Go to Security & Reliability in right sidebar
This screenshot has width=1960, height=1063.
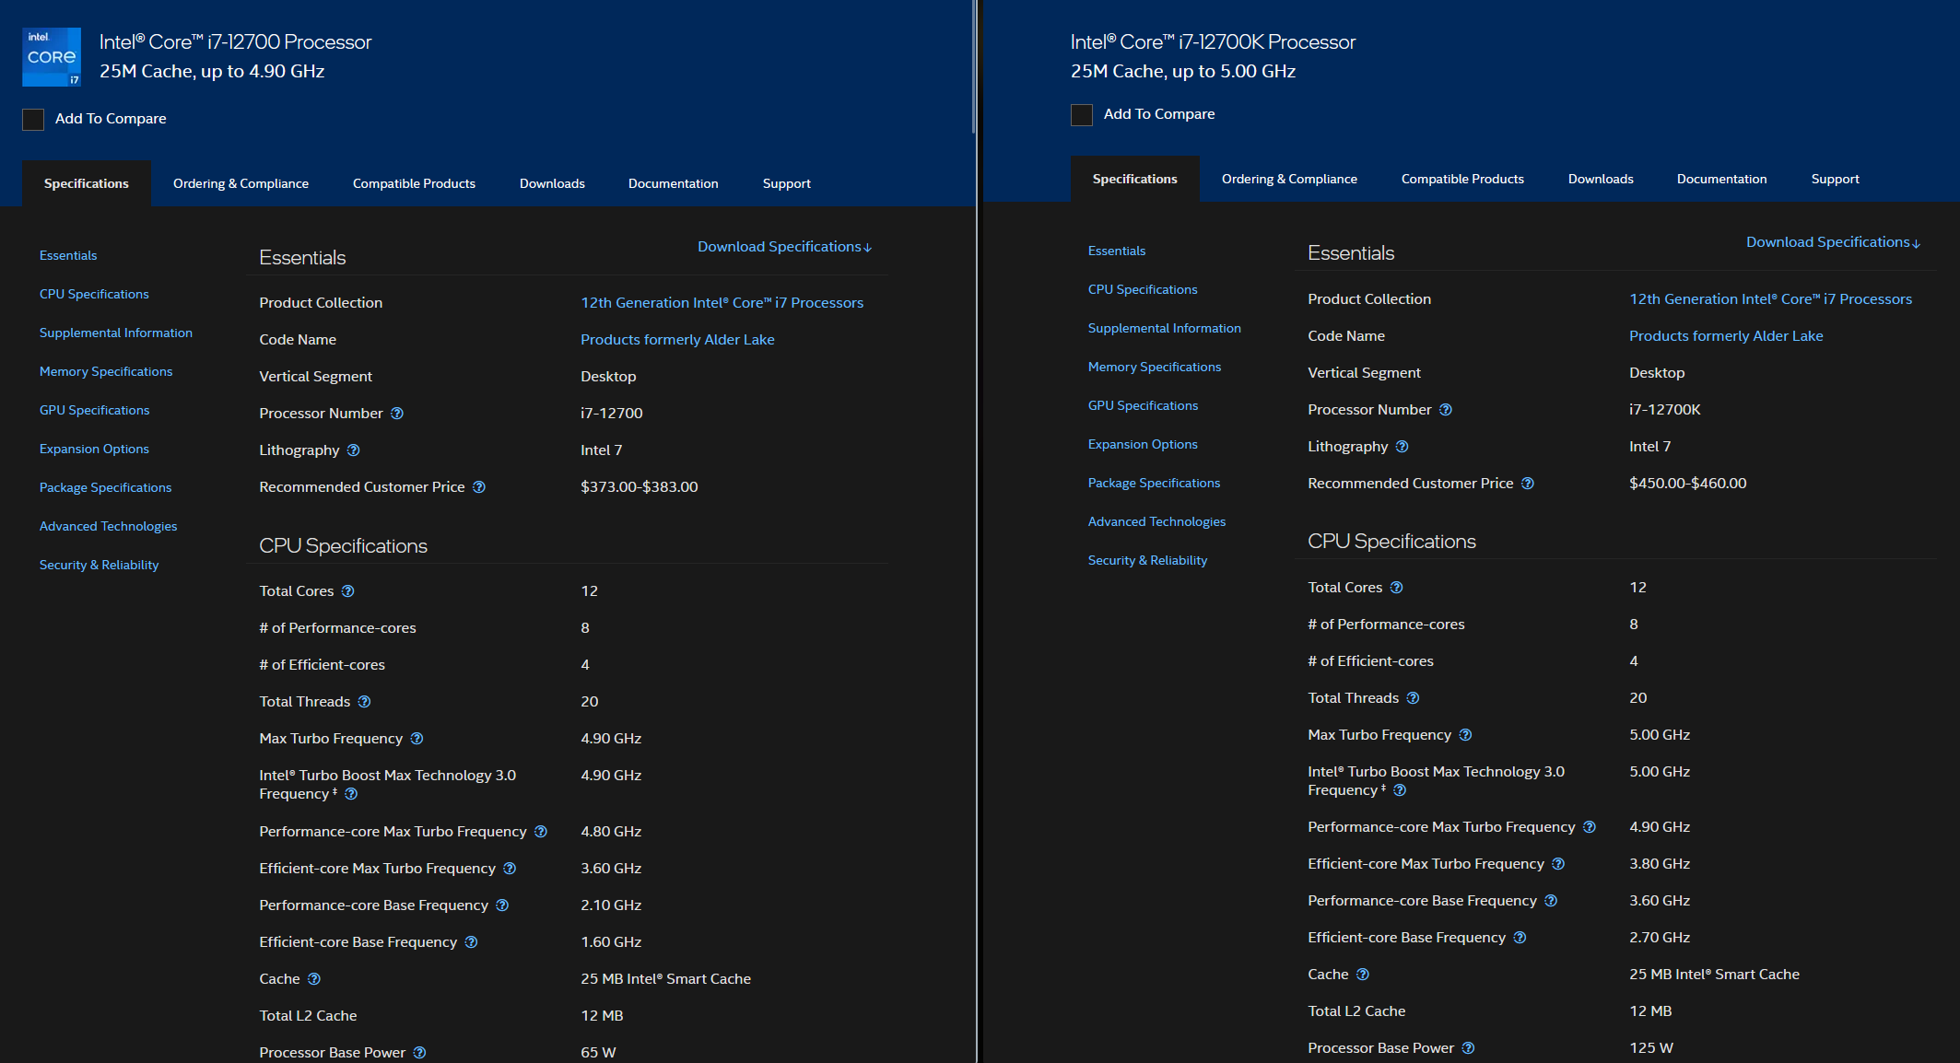pyautogui.click(x=1147, y=560)
